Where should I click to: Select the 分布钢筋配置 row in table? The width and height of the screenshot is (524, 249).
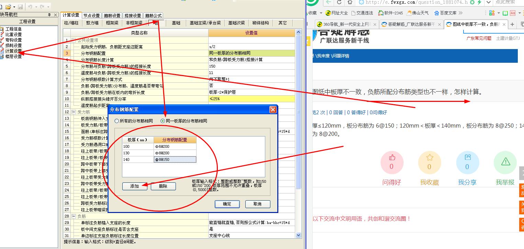point(179,53)
